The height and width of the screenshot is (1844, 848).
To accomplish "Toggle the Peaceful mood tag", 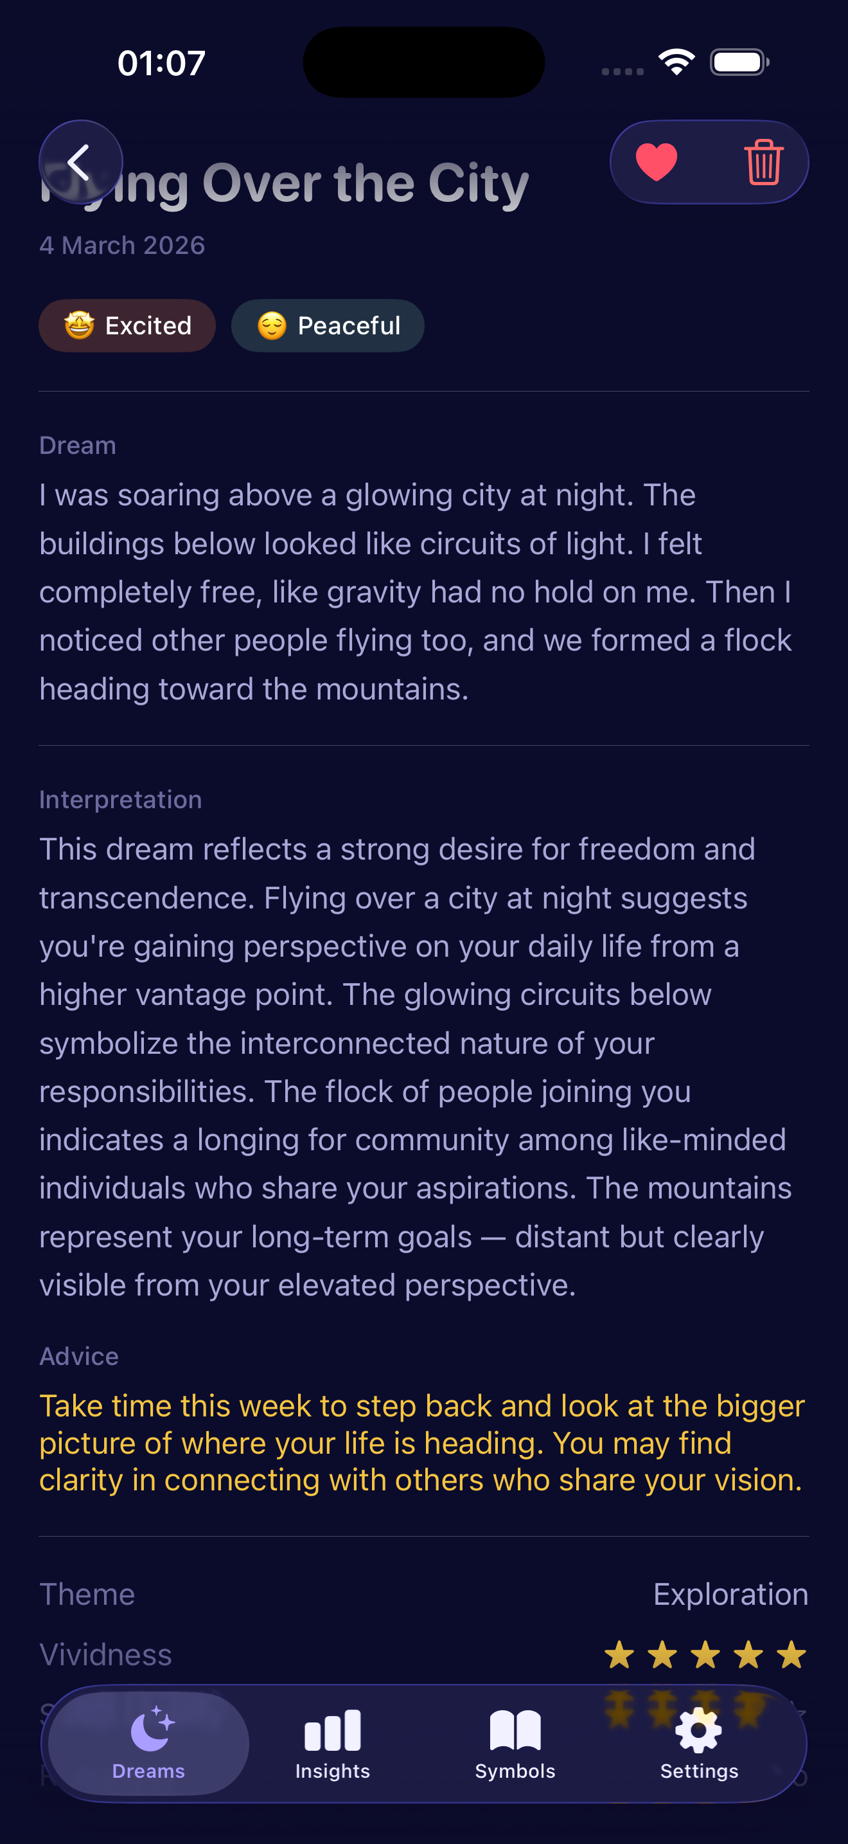I will click(x=327, y=325).
